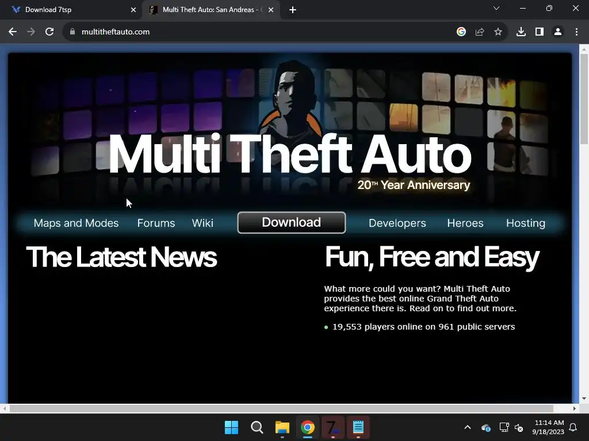
Task: Click the OneDrive cloud tray icon
Action: (485, 427)
